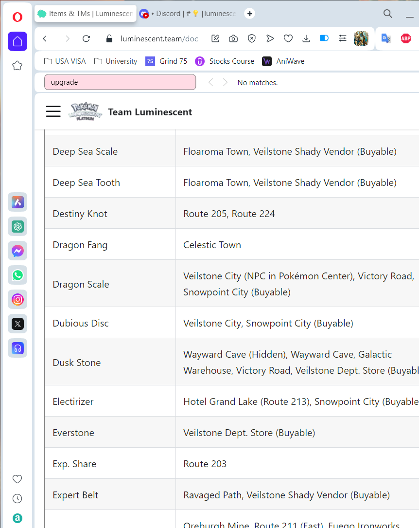Click the luminescent.team address bar URL
419x528 pixels.
[159, 39]
